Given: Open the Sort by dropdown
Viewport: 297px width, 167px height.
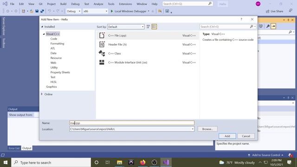Looking at the screenshot, I should pyautogui.click(x=126, y=27).
